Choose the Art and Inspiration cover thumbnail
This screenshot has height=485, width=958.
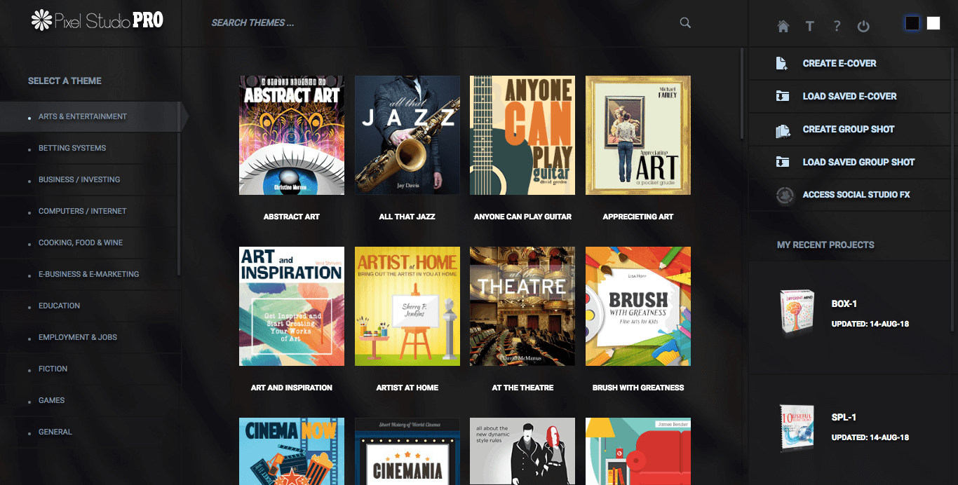coord(292,306)
